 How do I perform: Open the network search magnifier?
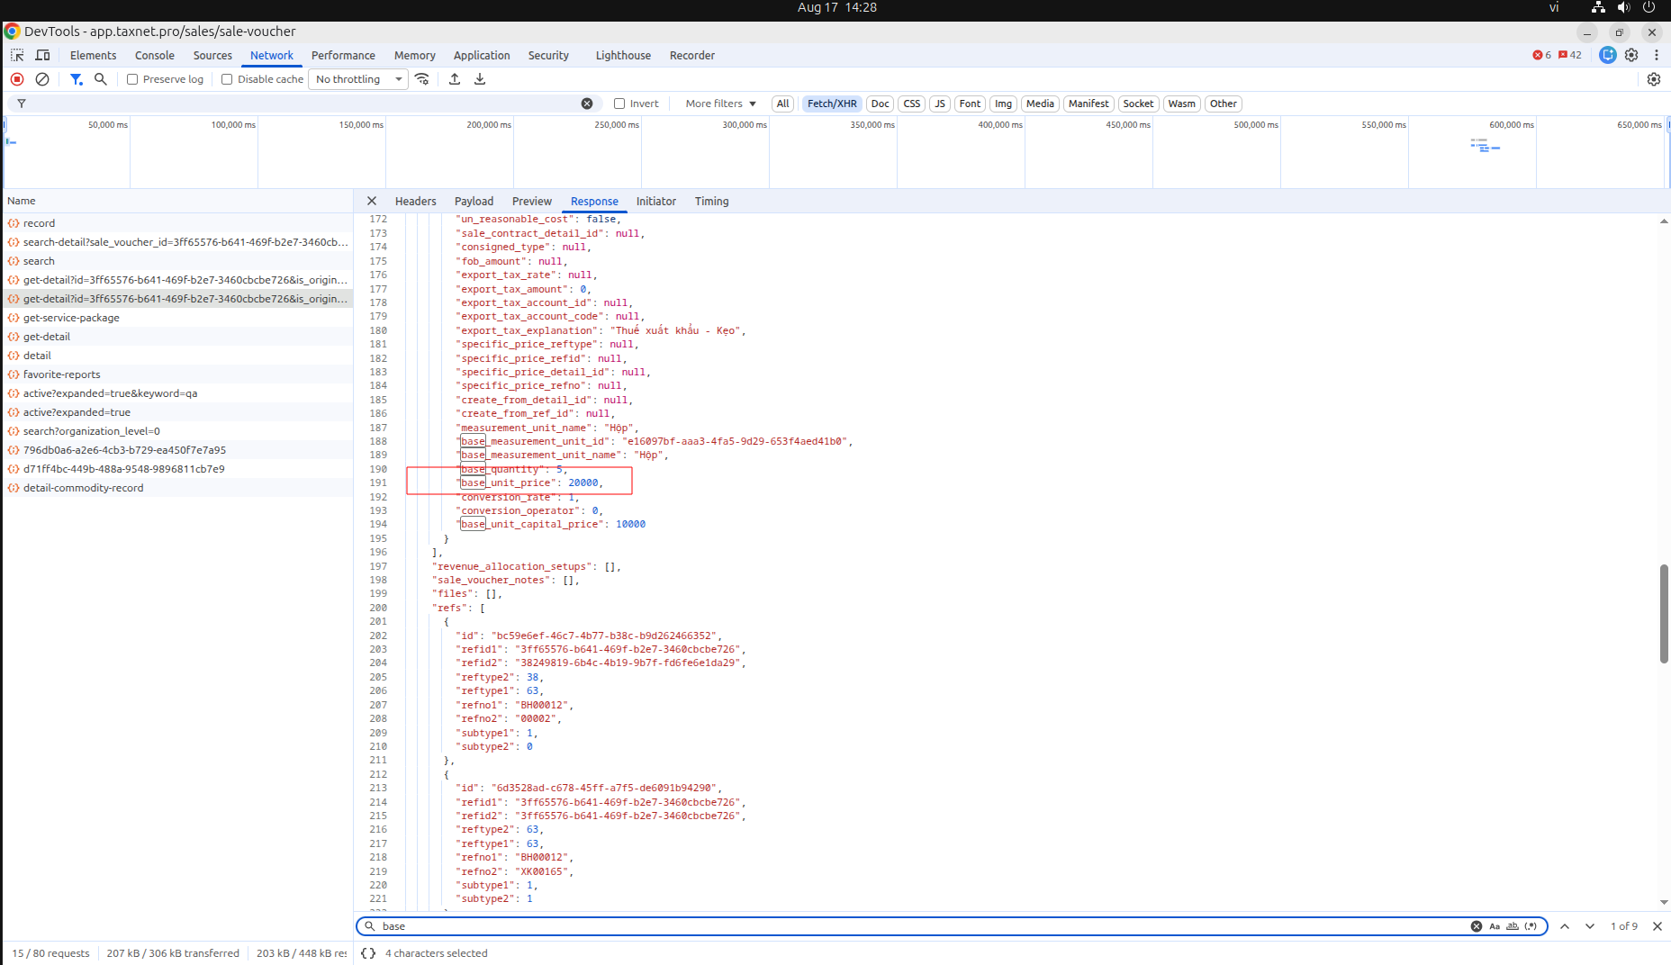[101, 79]
